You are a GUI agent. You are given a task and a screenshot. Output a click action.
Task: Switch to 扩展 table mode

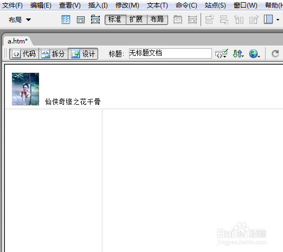(x=137, y=20)
